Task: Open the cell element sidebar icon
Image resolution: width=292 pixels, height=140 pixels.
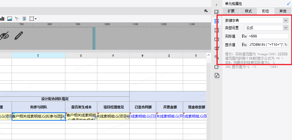Action: tap(217, 12)
